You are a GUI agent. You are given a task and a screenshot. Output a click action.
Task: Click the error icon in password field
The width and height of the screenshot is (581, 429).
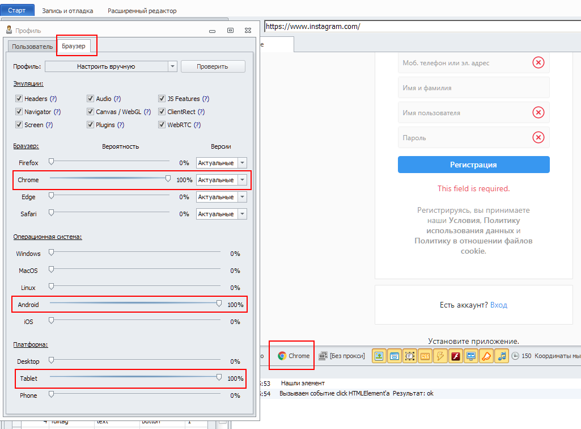tap(538, 137)
